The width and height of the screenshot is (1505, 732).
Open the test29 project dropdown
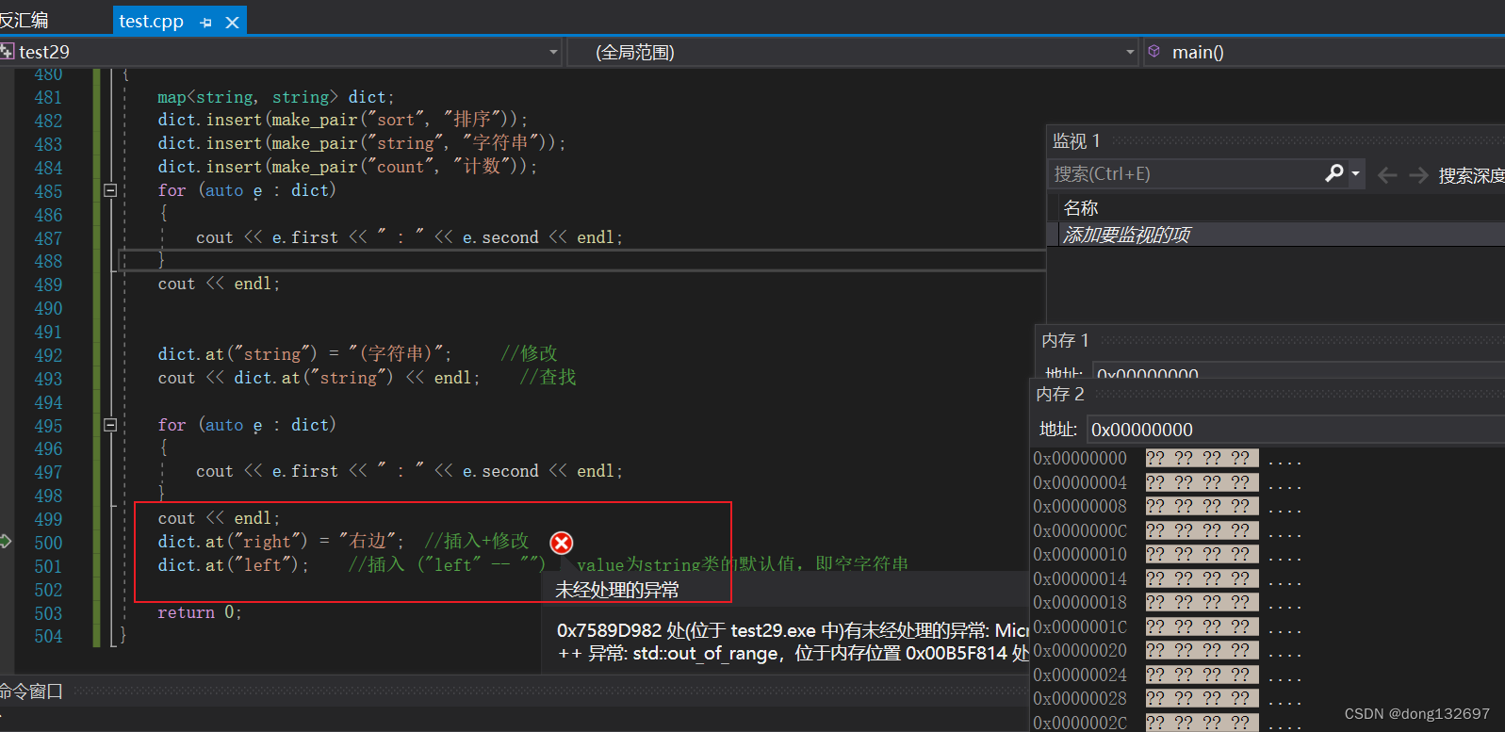(553, 52)
